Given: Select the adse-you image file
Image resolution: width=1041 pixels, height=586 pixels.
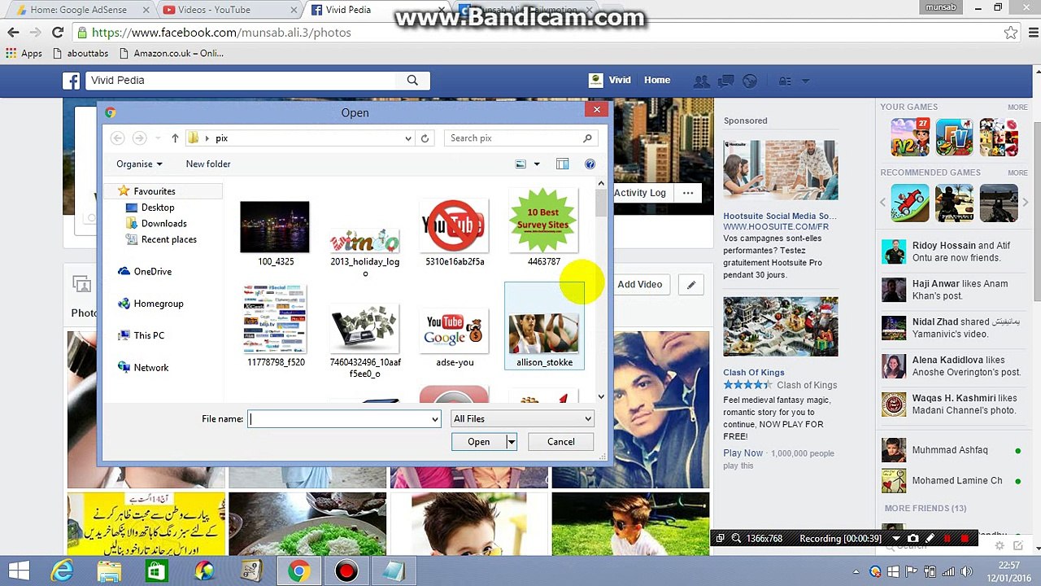Looking at the screenshot, I should click(x=455, y=337).
